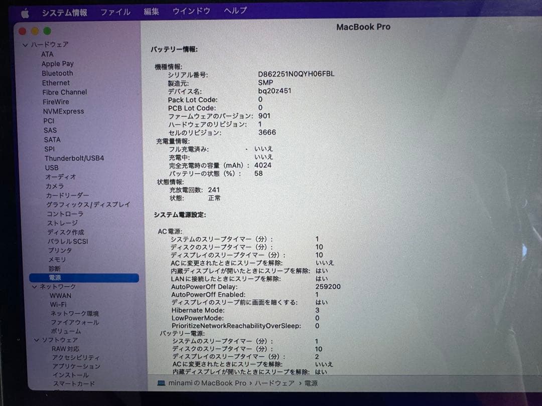The image size is (542, 406).
Task: Select スマートカード in the sidebar
Action: point(74,383)
